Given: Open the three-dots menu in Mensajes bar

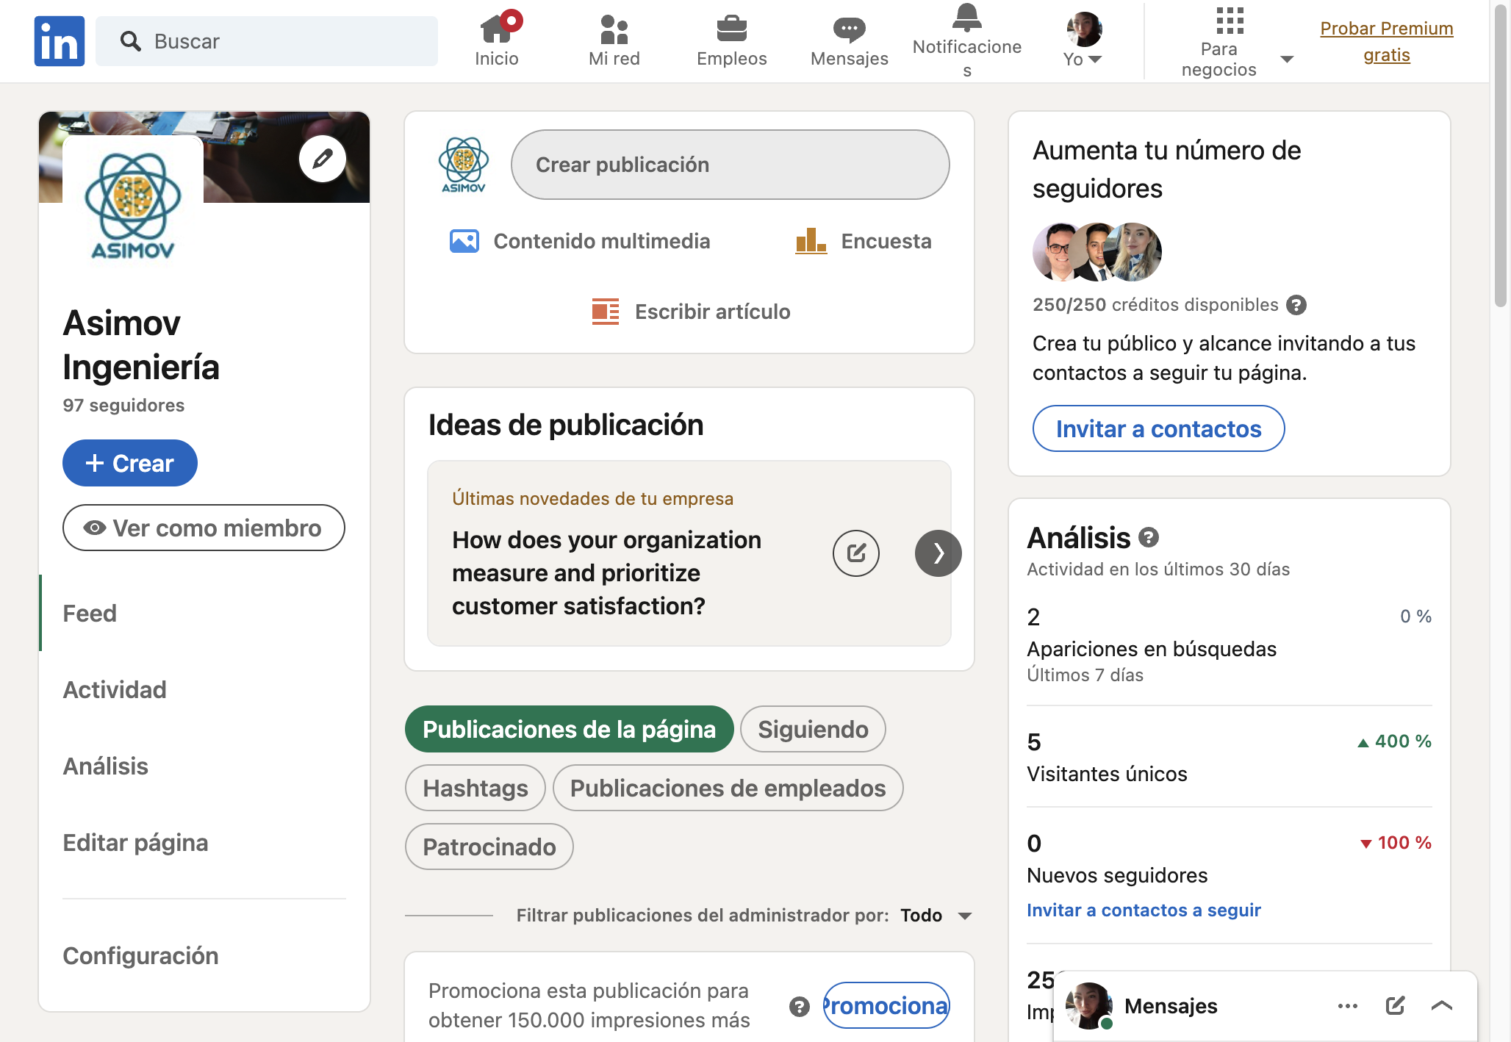Looking at the screenshot, I should [x=1348, y=1006].
